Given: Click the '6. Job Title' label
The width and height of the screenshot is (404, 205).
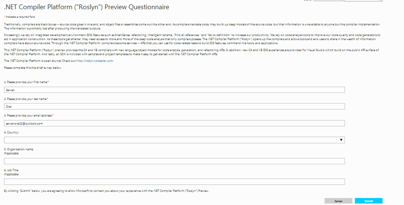Looking at the screenshot, I should pyautogui.click(x=11, y=170).
